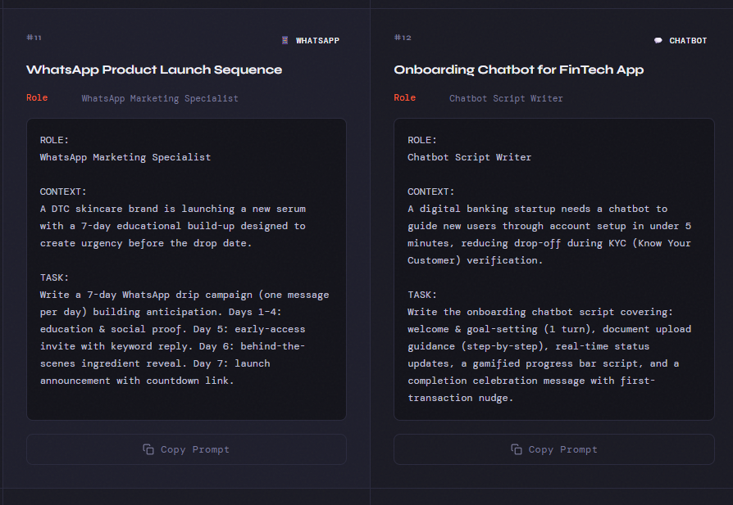The height and width of the screenshot is (505, 733).
Task: Click the WhatsApp Marketing Specialist role subtitle
Action: (x=160, y=98)
